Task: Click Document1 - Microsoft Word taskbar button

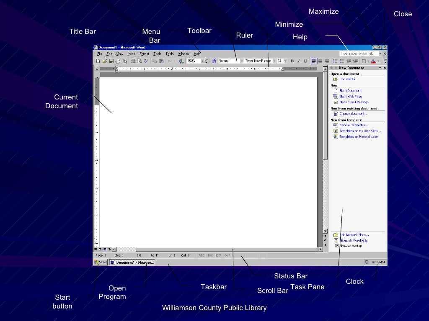Action: coord(132,262)
